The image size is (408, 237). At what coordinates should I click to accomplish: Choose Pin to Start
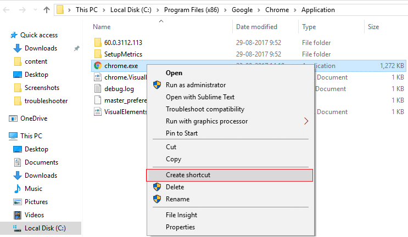pyautogui.click(x=231, y=133)
